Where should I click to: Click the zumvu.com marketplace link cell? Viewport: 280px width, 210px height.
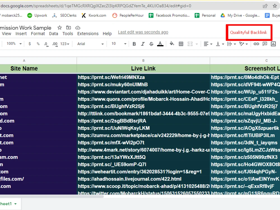pyautogui.click(x=143, y=135)
